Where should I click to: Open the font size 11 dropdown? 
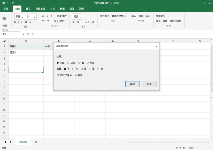pyautogui.click(x=31, y=17)
